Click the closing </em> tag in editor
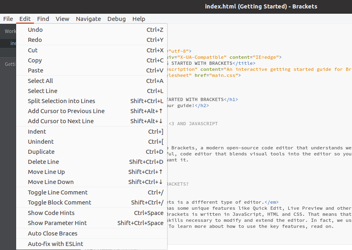 coord(271,202)
